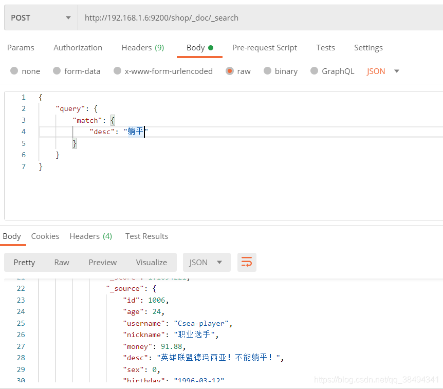Click the request URL input field

coord(257,17)
